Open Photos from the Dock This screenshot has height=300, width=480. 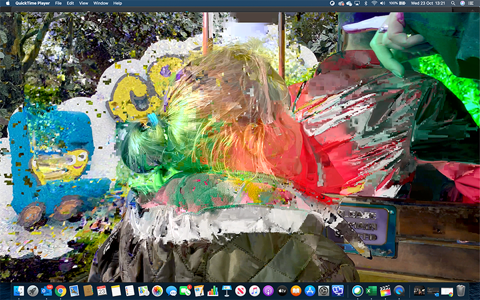pos(157,290)
